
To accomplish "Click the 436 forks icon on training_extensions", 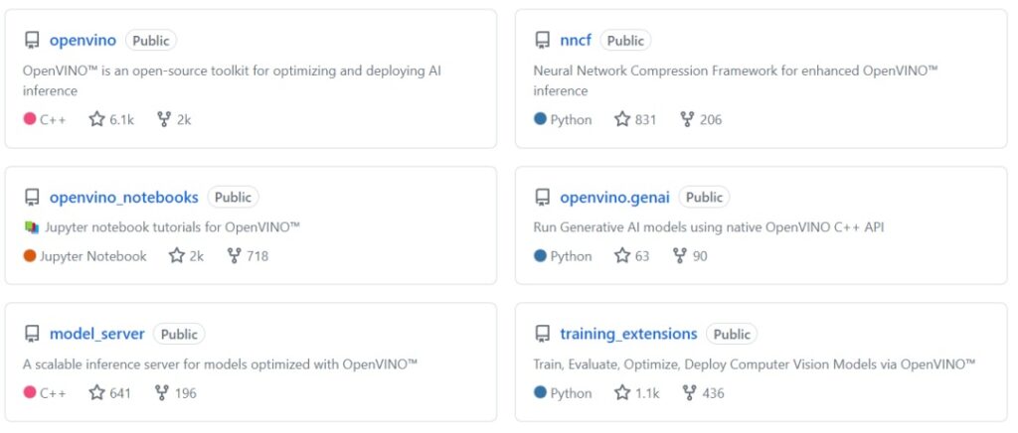I will point(690,393).
